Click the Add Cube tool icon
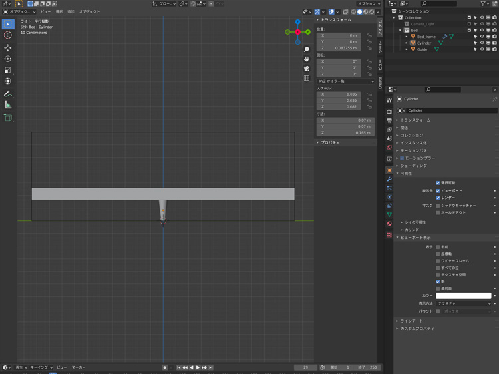499x374 pixels. click(8, 118)
